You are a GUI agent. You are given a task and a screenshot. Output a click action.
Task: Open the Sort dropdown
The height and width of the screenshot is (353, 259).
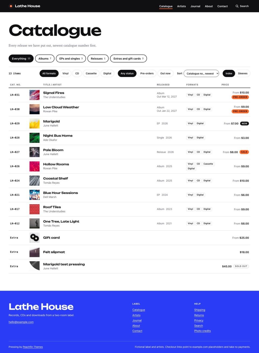pos(201,73)
